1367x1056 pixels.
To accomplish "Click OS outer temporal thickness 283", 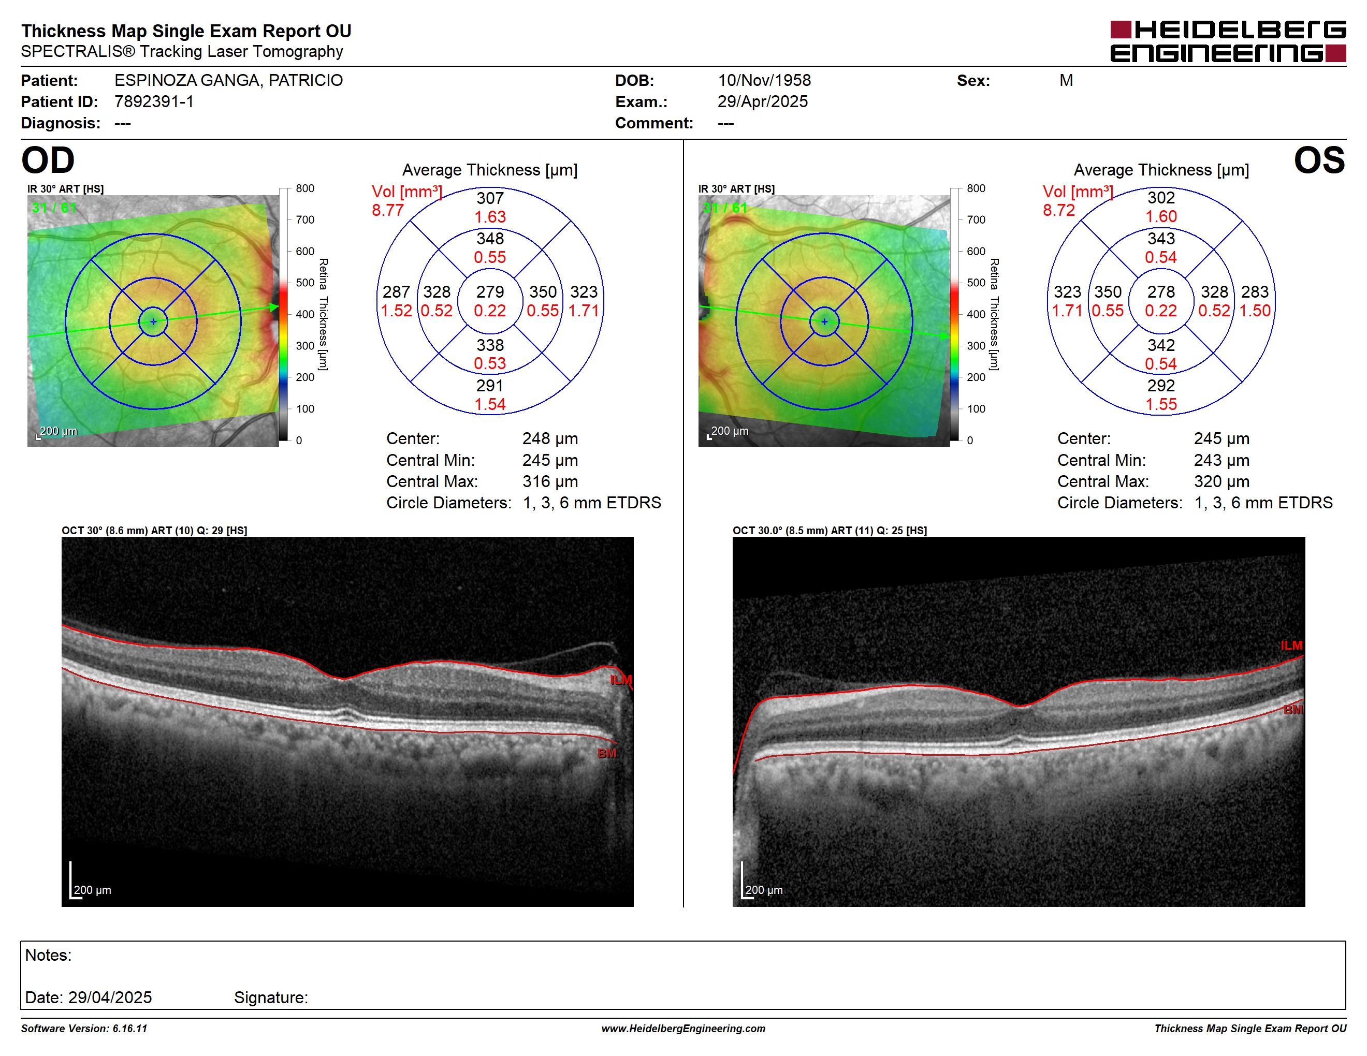I will pyautogui.click(x=1255, y=292).
